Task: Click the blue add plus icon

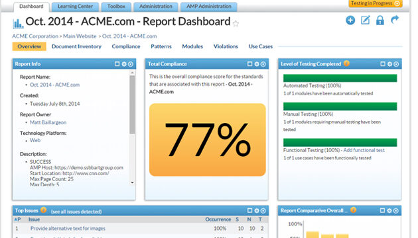Action: coord(350,20)
